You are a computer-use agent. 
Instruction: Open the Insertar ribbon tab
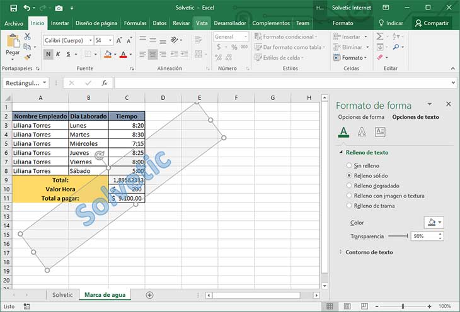[60, 23]
